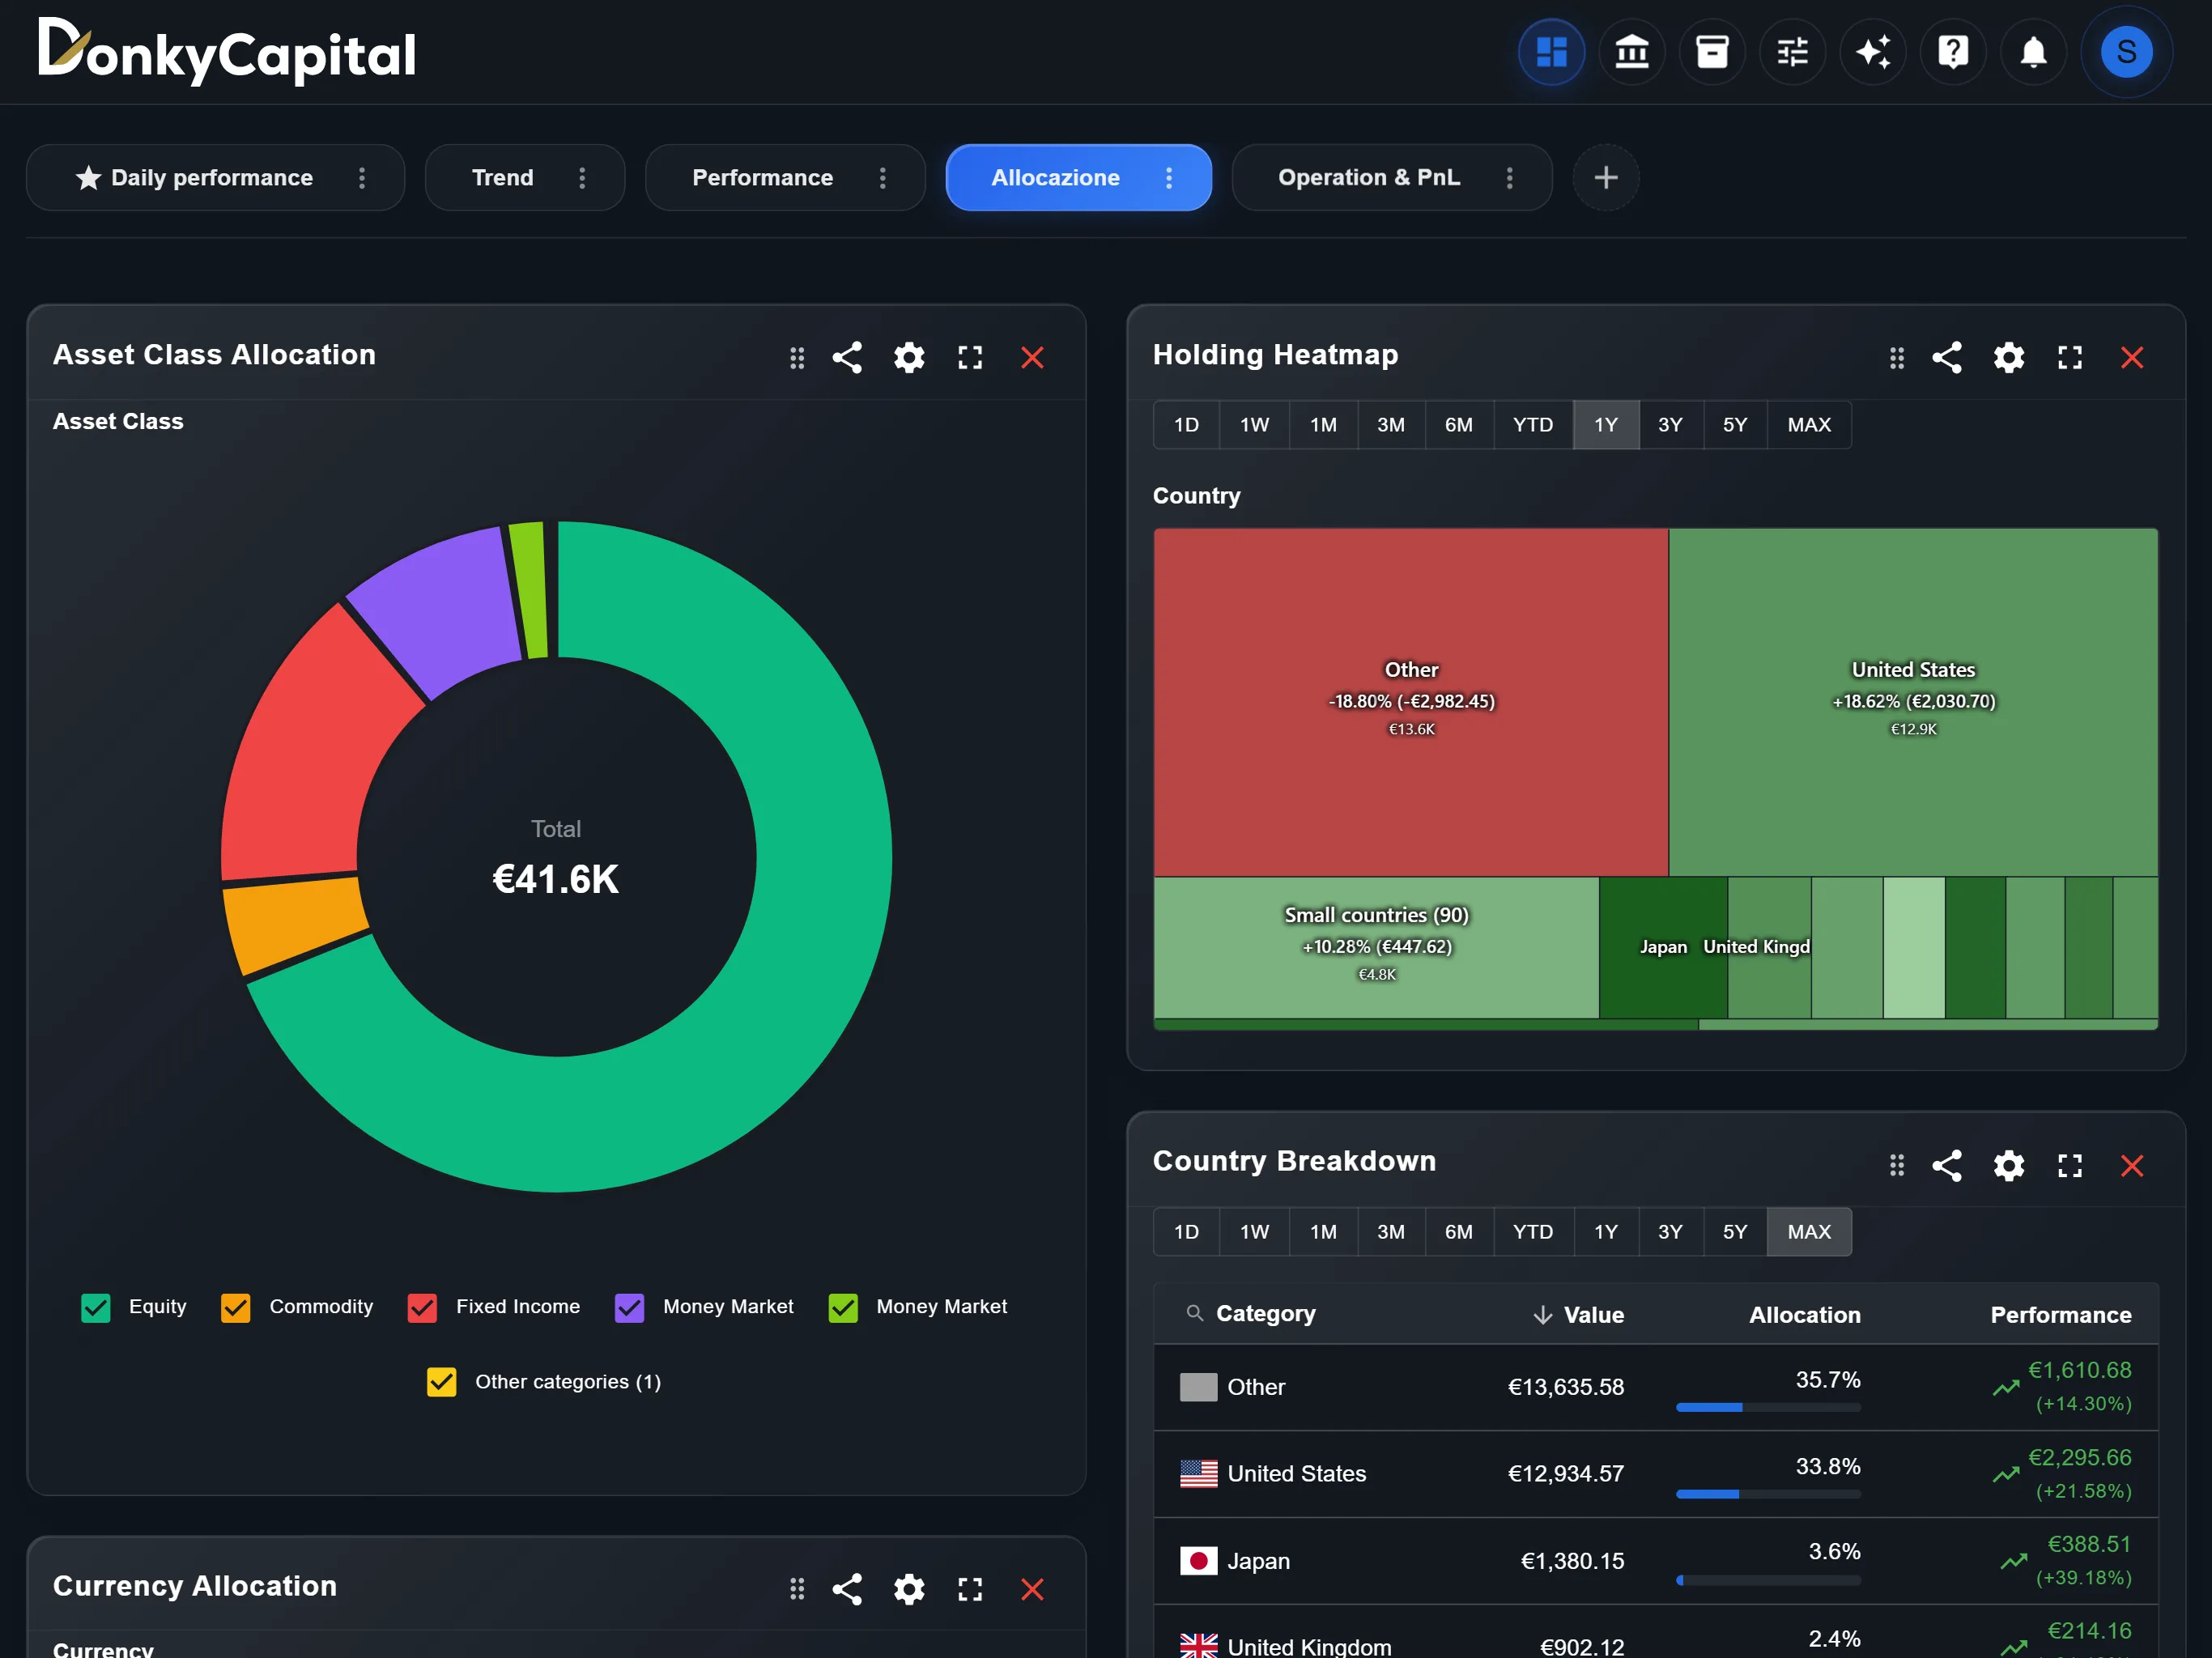Open Asset Class Allocation settings gear

point(909,357)
